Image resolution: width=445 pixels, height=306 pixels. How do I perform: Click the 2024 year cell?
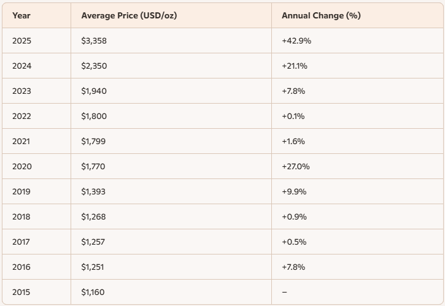click(x=21, y=66)
